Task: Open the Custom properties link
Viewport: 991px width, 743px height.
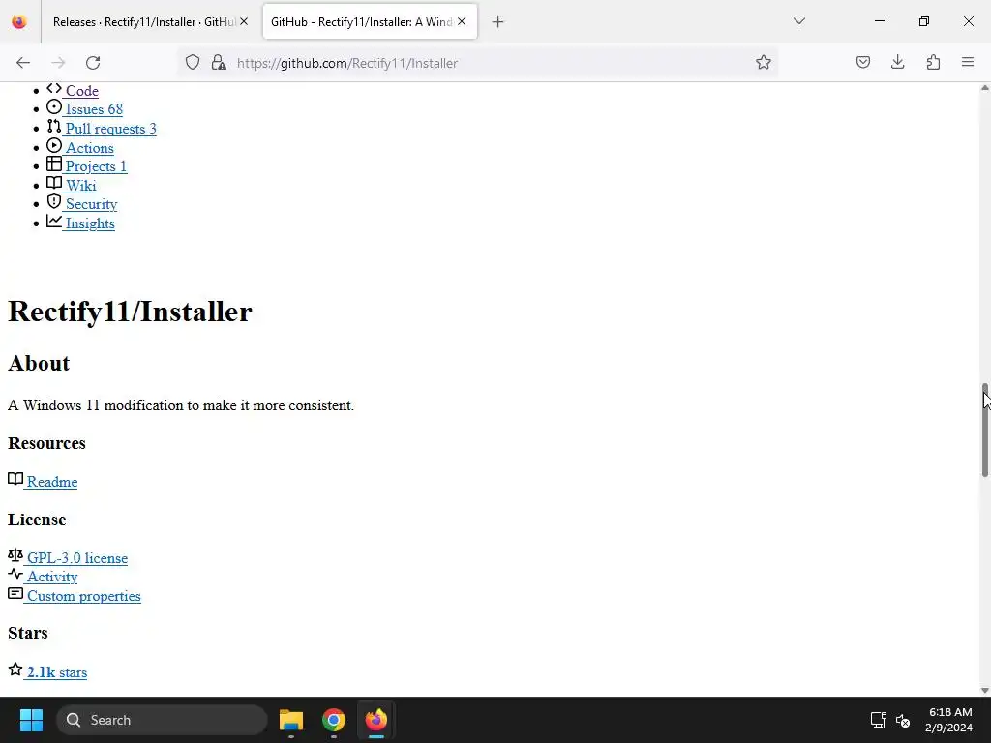Action: click(x=83, y=596)
